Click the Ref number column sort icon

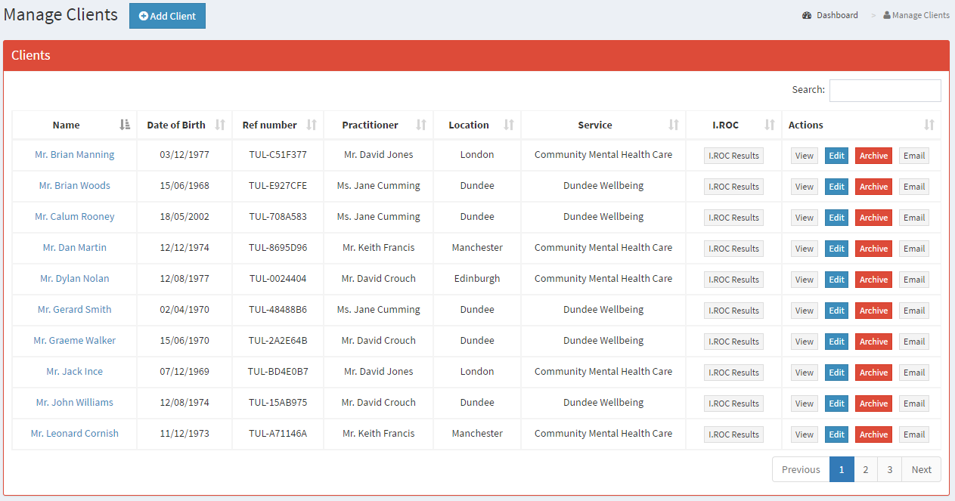tap(312, 125)
